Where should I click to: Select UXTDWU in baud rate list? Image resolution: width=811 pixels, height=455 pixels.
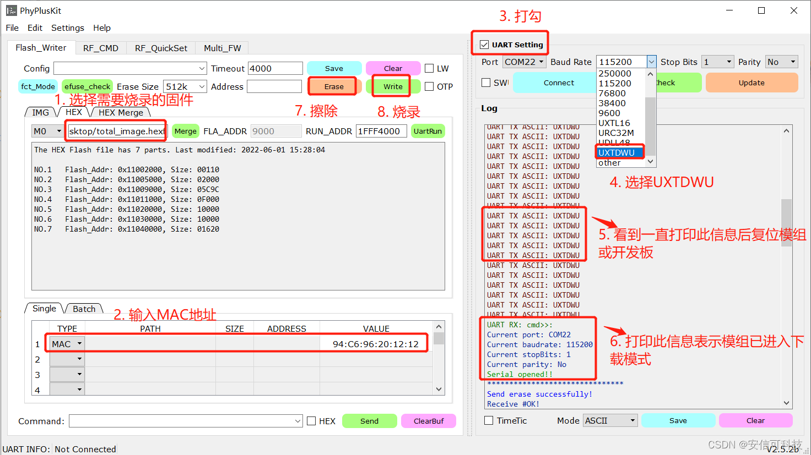point(617,152)
